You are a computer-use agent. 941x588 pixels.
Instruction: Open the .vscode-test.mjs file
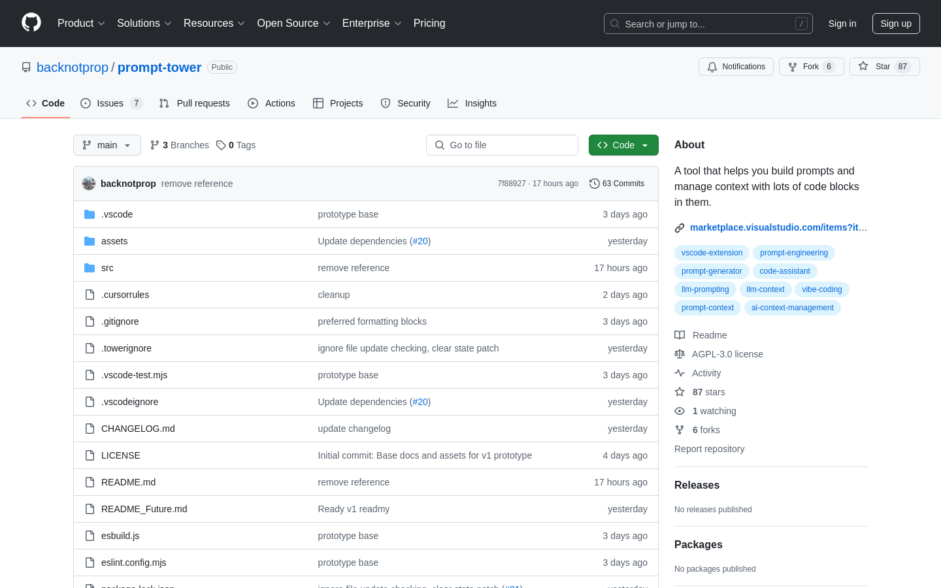pos(135,375)
